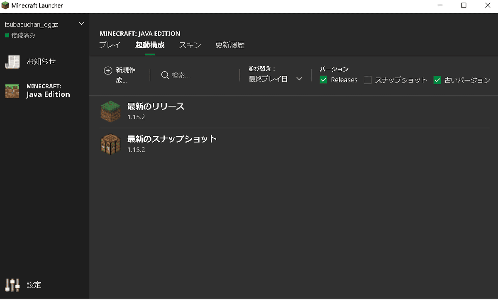Click the Minecraft icon in the title bar

pyautogui.click(x=5, y=5)
